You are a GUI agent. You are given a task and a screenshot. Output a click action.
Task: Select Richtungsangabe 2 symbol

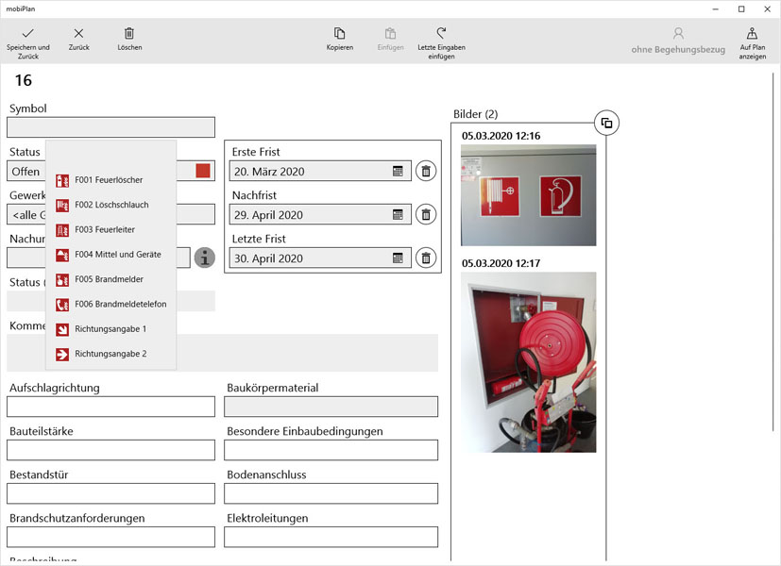point(110,354)
